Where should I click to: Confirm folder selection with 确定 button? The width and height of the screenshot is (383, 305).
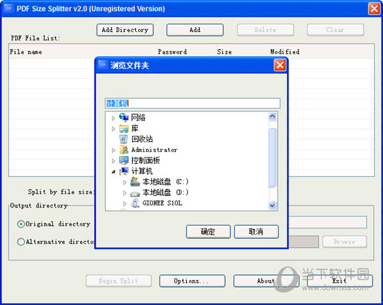(x=208, y=231)
